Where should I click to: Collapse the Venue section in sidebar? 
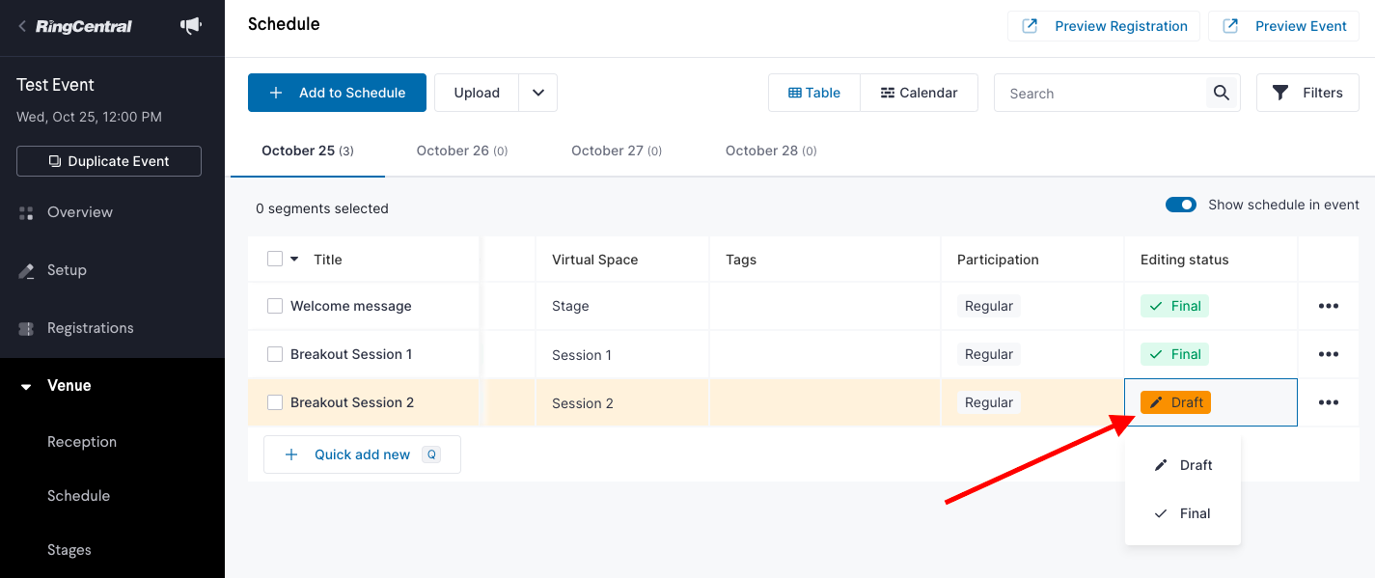(x=26, y=386)
